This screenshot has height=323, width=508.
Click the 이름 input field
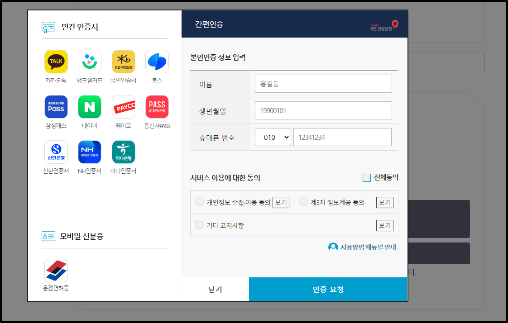click(x=323, y=84)
